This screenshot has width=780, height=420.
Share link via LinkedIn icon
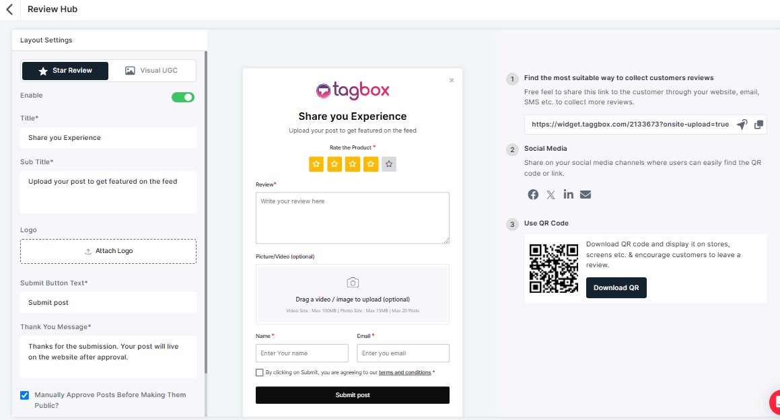[568, 194]
